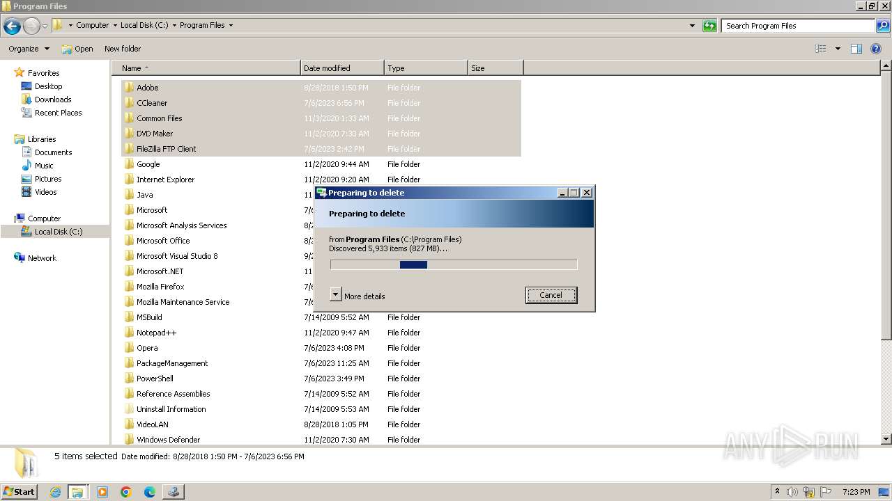892x501 pixels.
Task: Select the PowerShell folder
Action: [155, 379]
